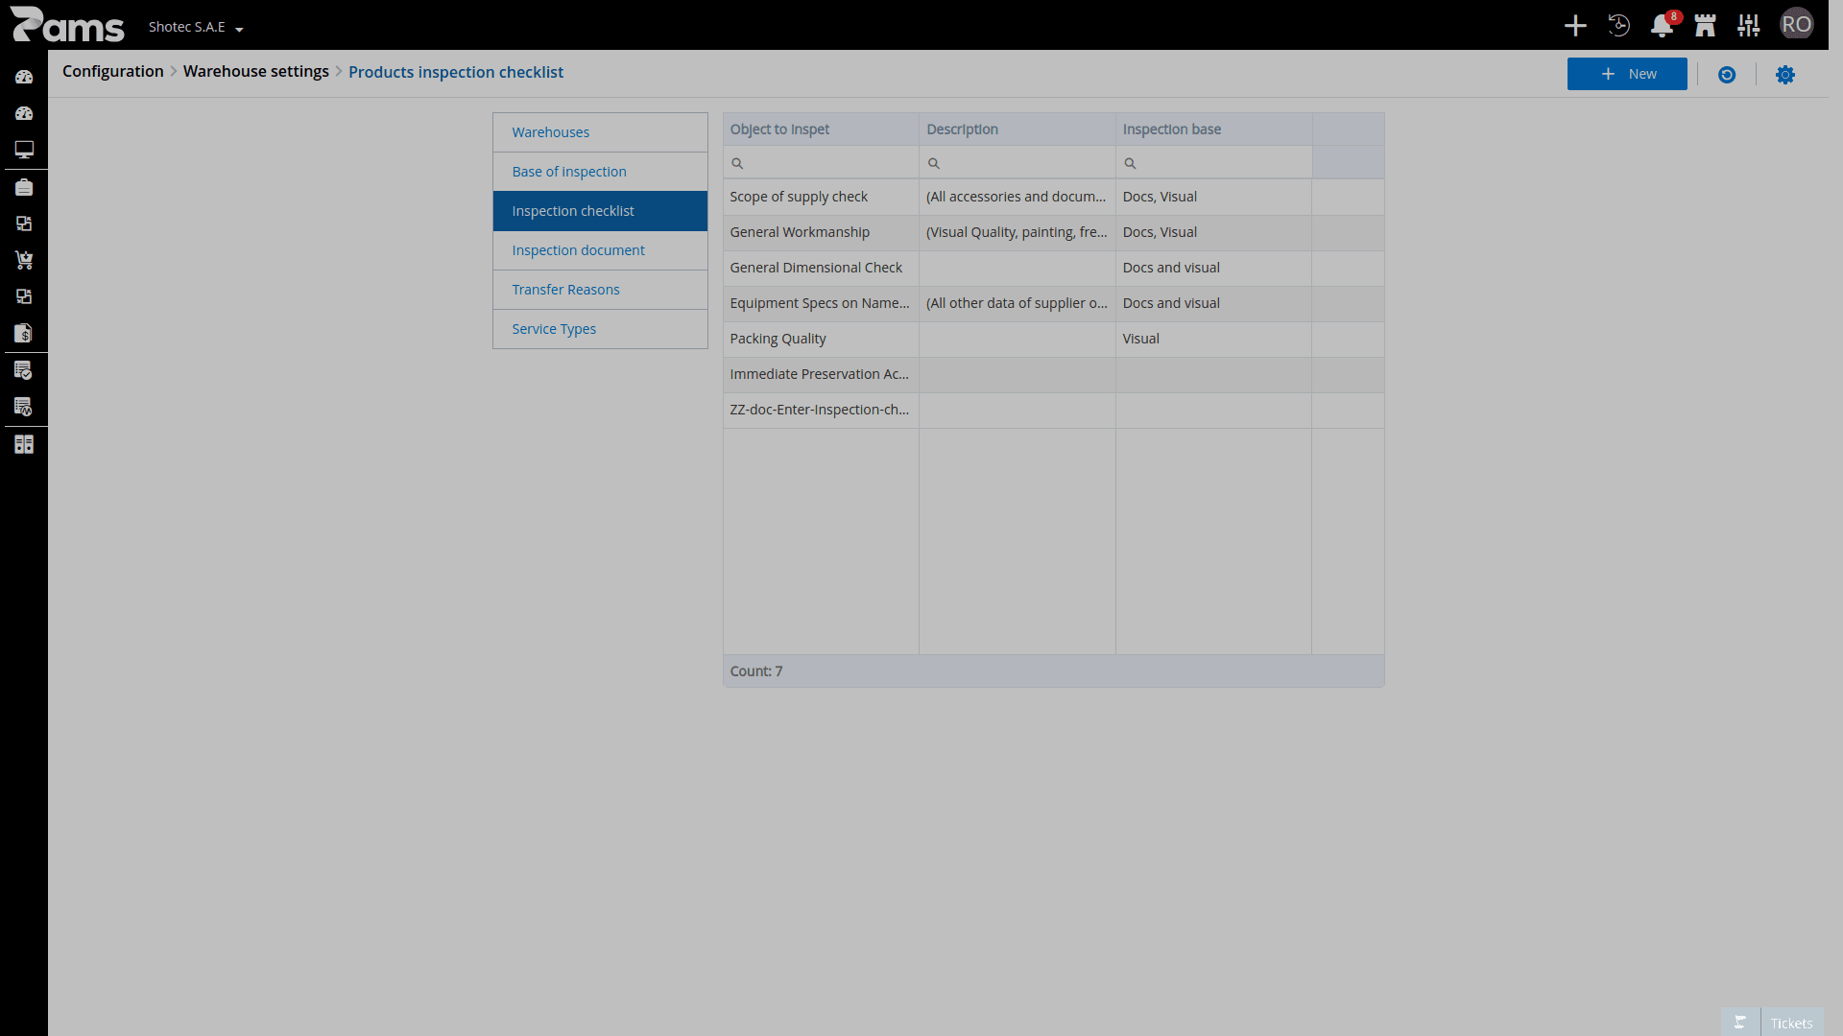The height and width of the screenshot is (1036, 1843).
Task: Select the Service Types tab
Action: [x=600, y=329]
